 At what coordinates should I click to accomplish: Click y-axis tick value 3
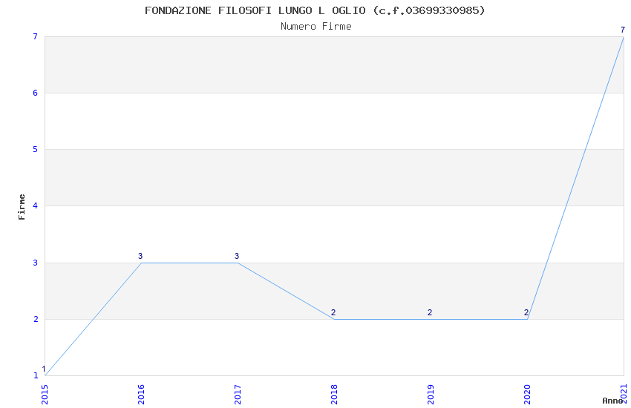click(36, 263)
